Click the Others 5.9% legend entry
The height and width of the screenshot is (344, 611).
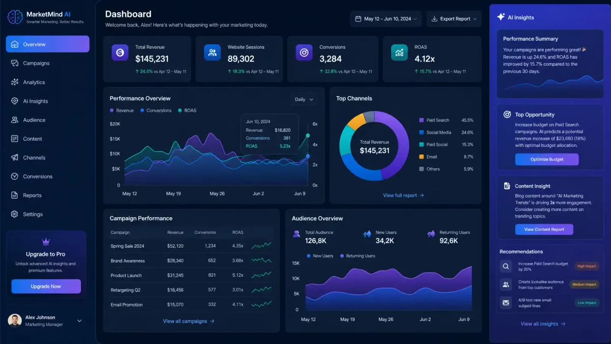(446, 169)
